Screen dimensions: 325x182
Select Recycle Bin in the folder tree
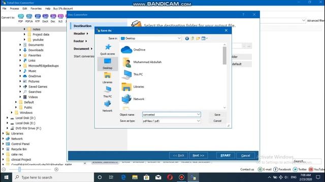coord(17,149)
